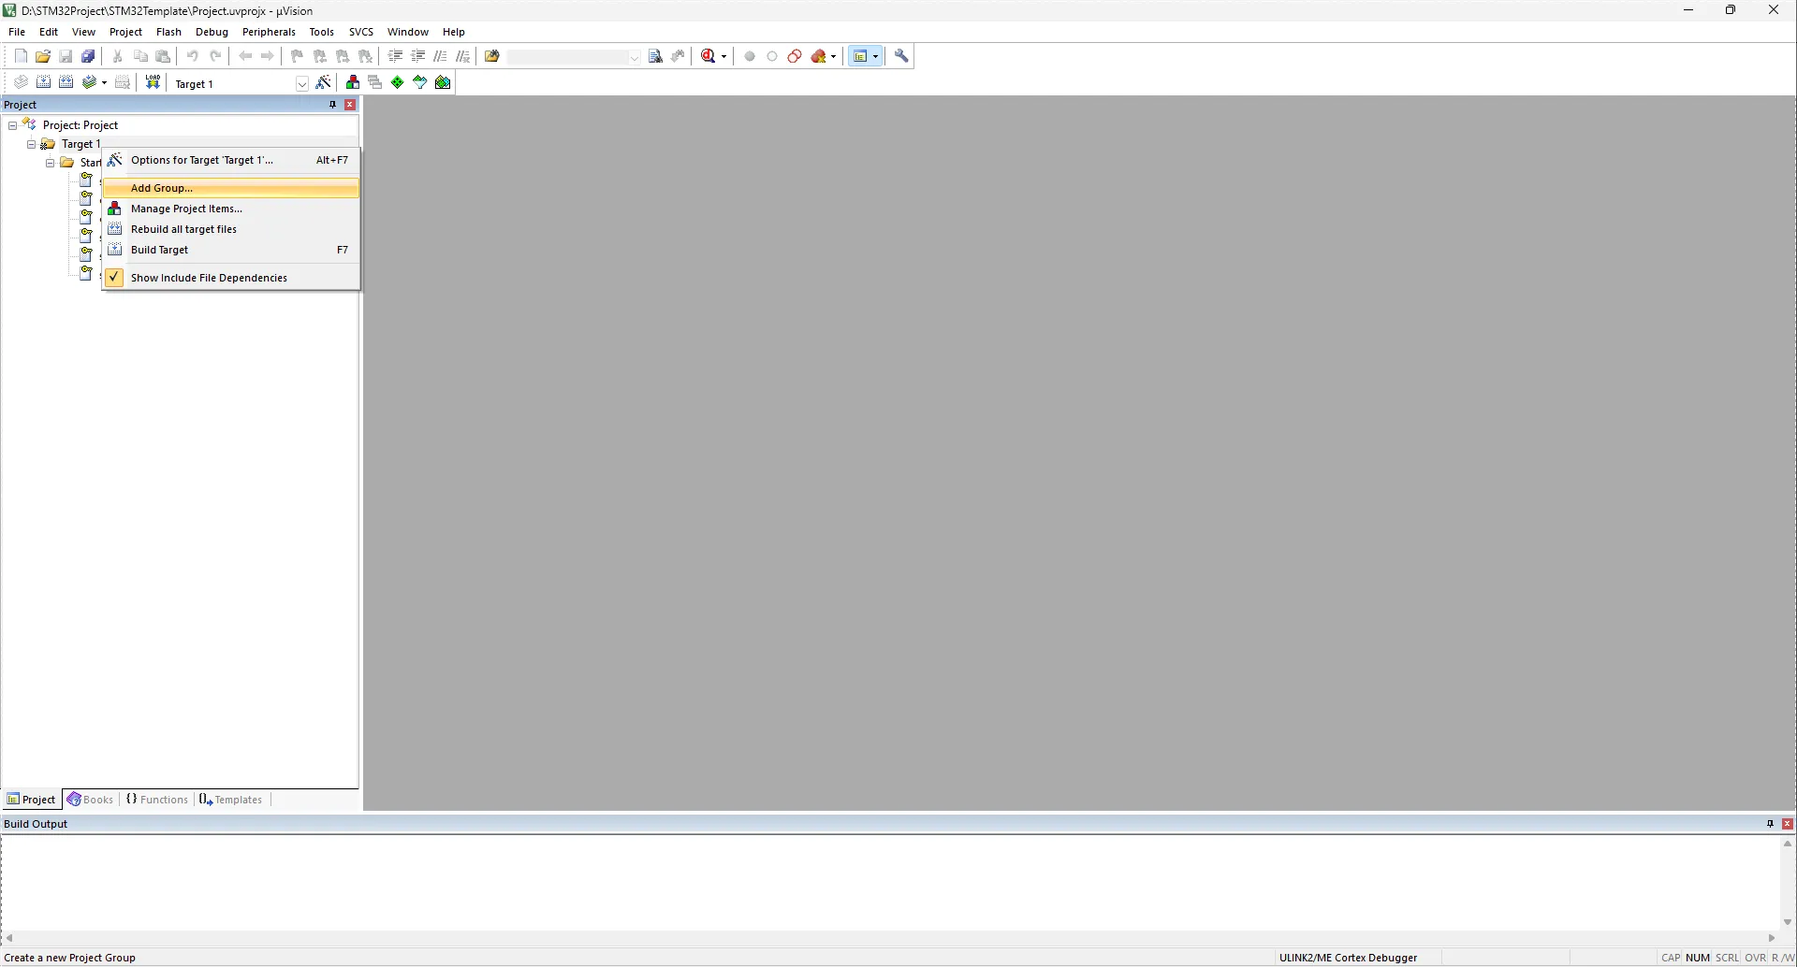1797x967 pixels.
Task: Open the Pack Installer from toolbar
Action: [x=444, y=82]
